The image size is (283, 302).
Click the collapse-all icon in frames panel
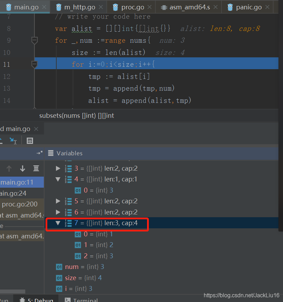coord(36,169)
